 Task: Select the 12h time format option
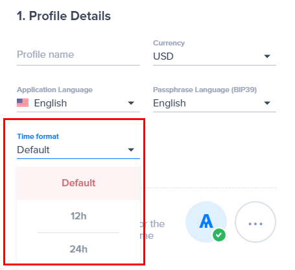coord(78,216)
